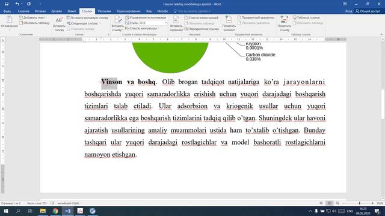This screenshot has height=216, width=385.
Task: Open Ribbon Display Options icon
Action: pyautogui.click(x=345, y=4)
